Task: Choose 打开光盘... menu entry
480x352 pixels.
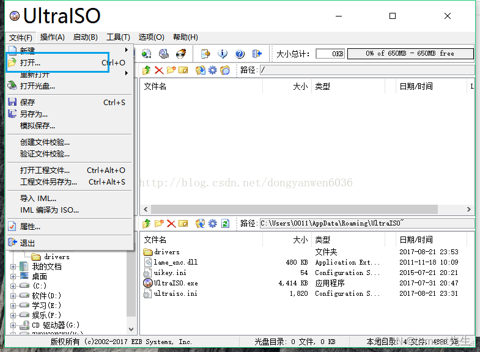Action: pos(70,86)
